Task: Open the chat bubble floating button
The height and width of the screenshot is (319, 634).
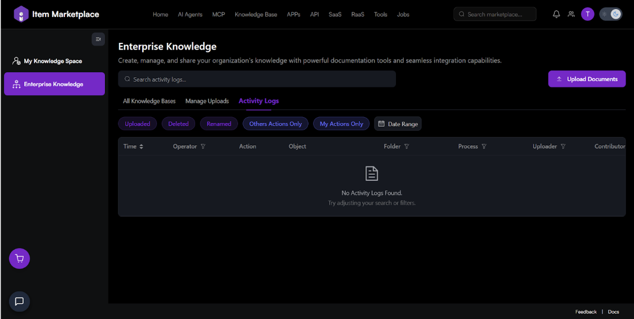Action: 19,302
